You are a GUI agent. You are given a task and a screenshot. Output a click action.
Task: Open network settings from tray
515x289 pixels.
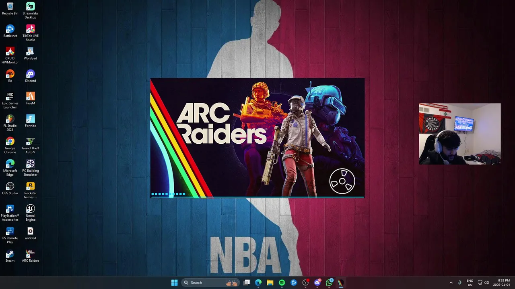click(480, 283)
